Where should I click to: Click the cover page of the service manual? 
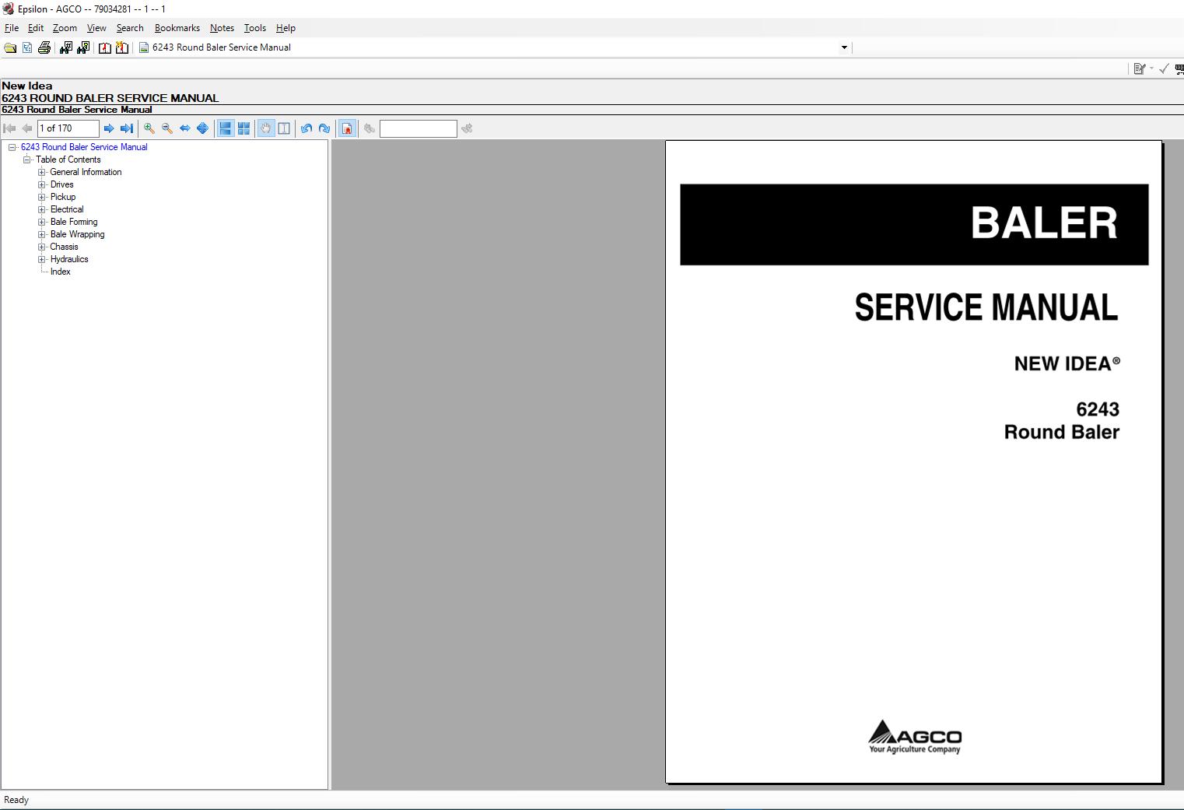(x=913, y=462)
